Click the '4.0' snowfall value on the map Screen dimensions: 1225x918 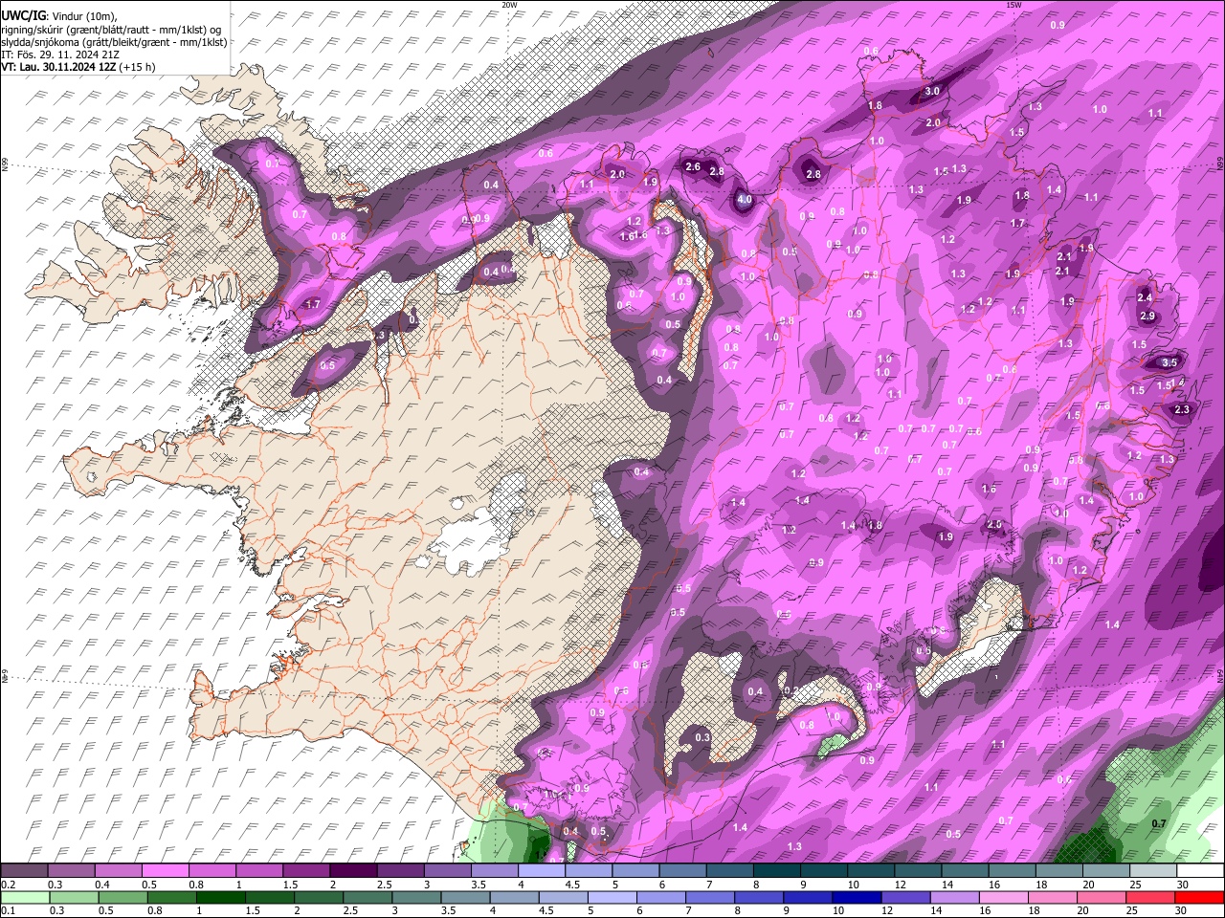(x=745, y=201)
